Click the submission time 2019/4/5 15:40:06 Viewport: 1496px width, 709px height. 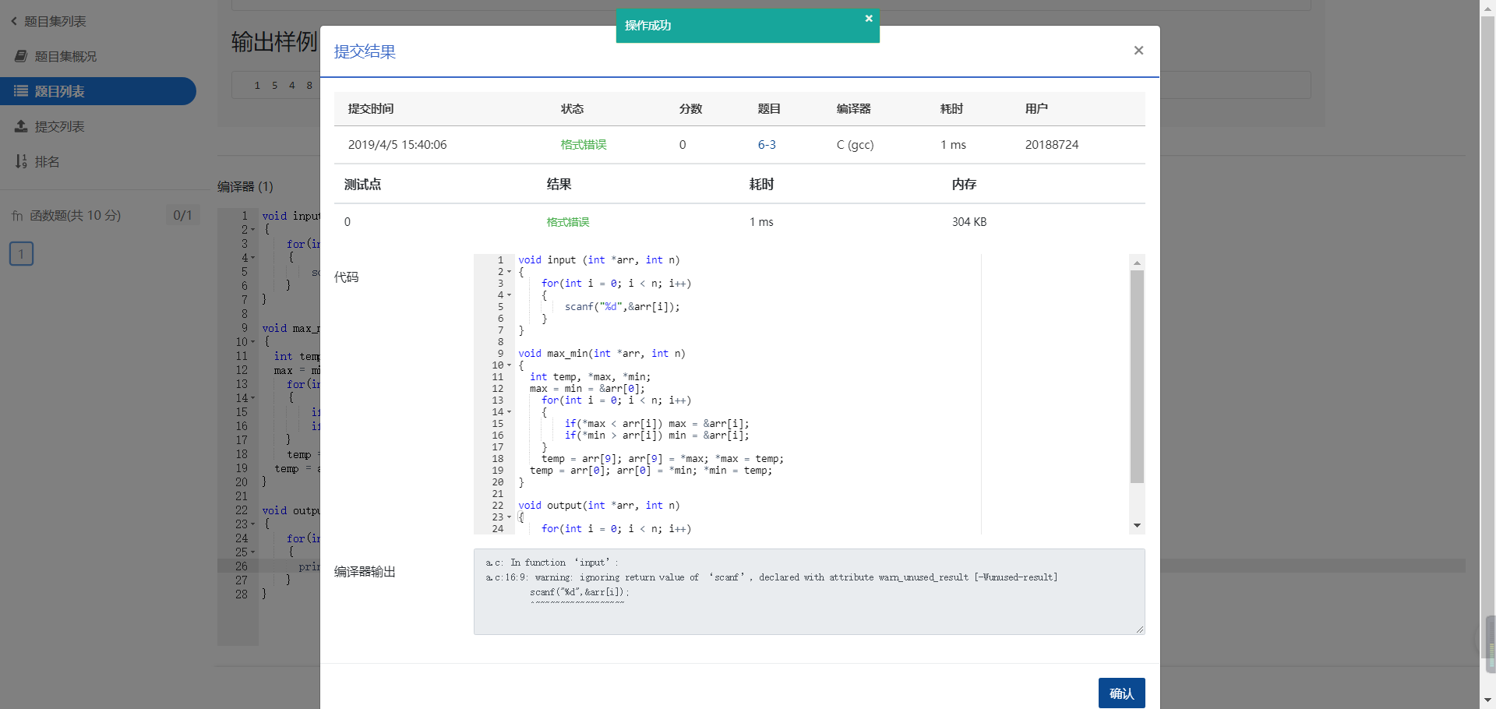pyautogui.click(x=397, y=145)
